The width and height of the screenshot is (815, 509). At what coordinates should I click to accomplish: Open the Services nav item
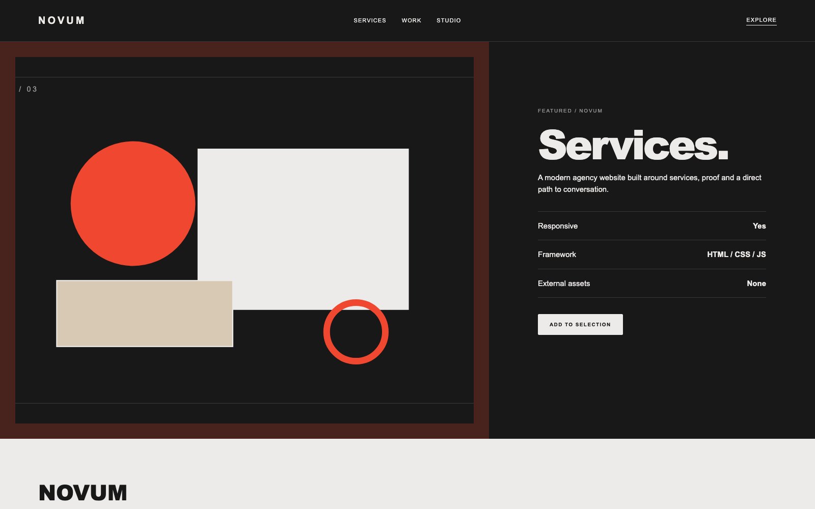tap(370, 20)
